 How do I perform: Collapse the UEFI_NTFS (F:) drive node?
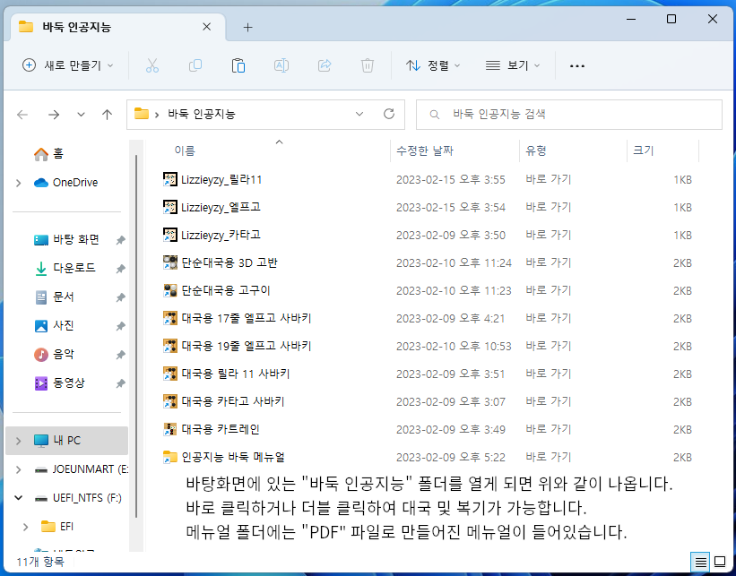(18, 498)
